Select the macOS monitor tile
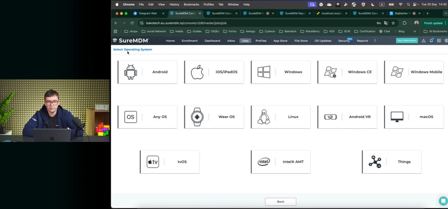 414,117
